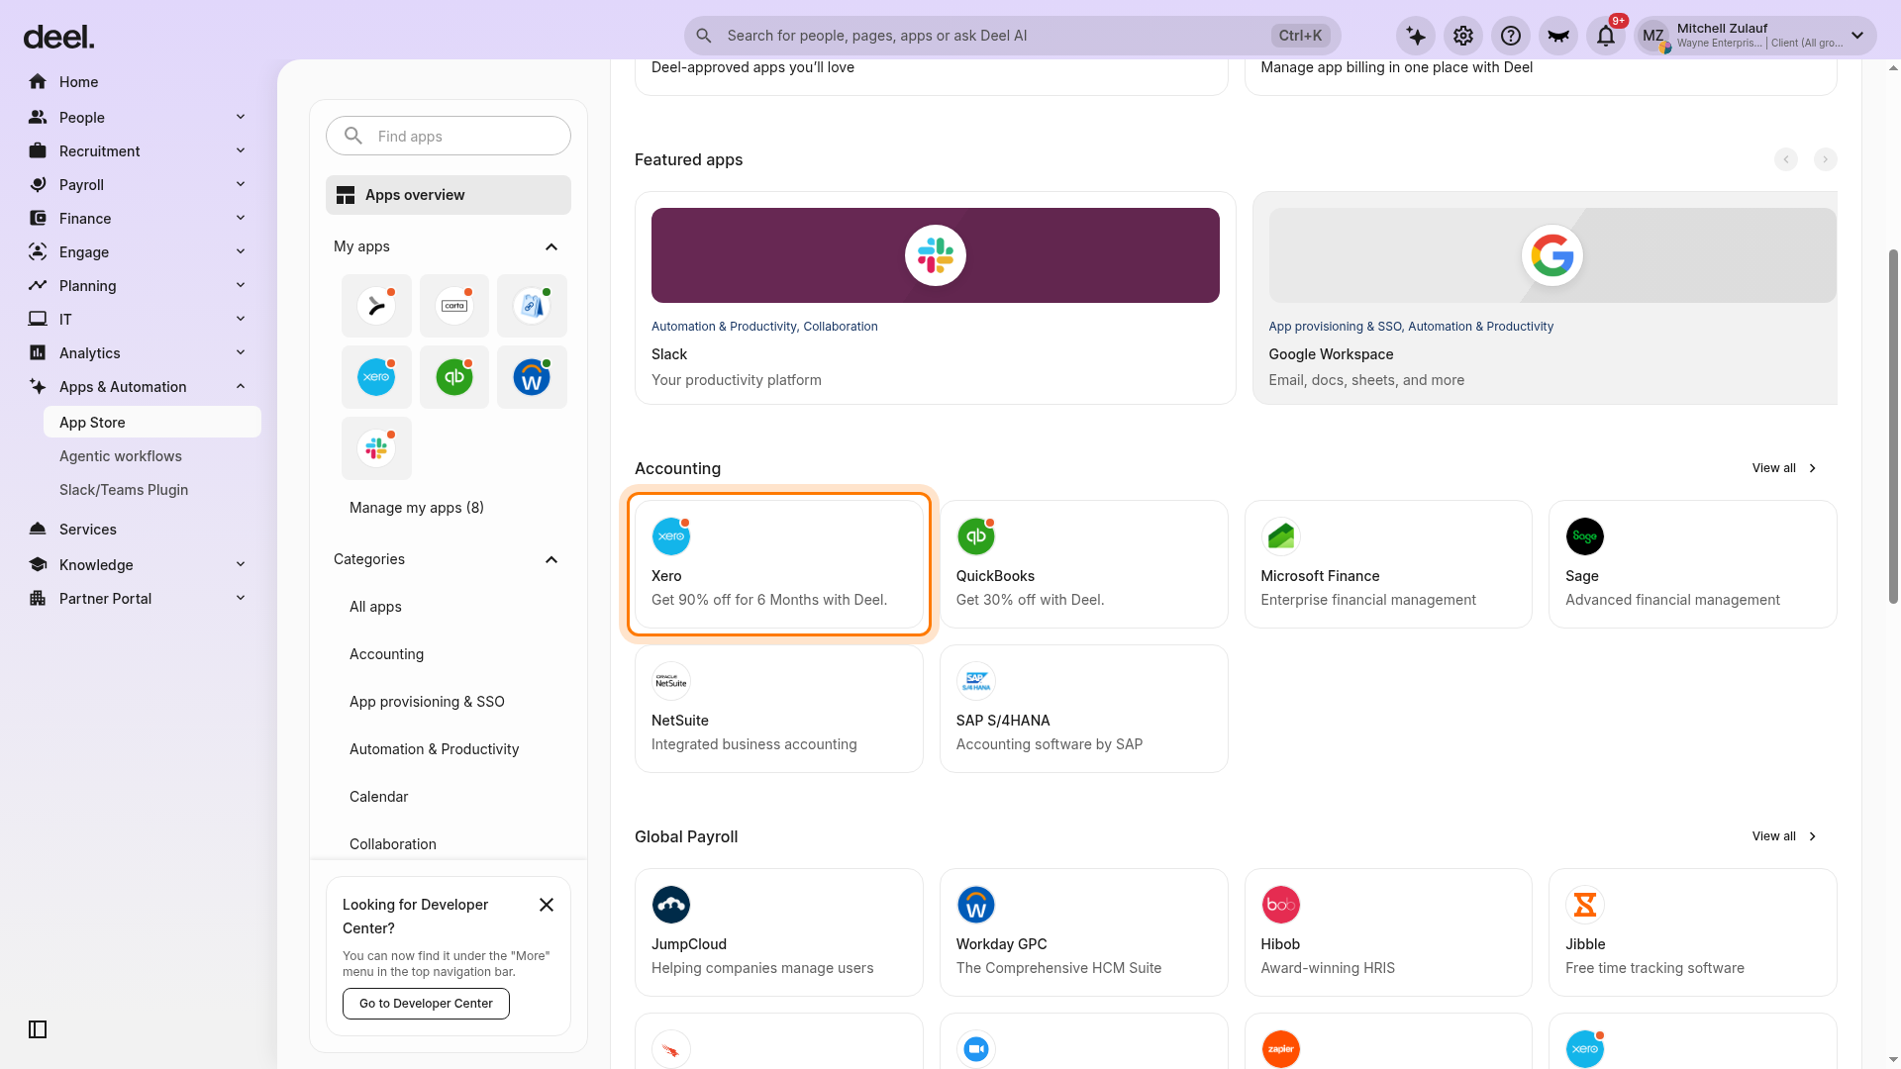
Task: Click Manage my apps (8)
Action: [x=417, y=508]
